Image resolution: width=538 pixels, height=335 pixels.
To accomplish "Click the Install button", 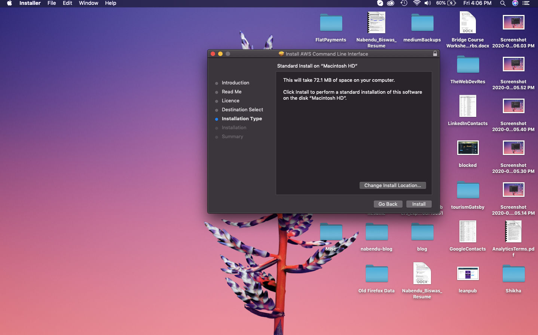I will point(419,204).
